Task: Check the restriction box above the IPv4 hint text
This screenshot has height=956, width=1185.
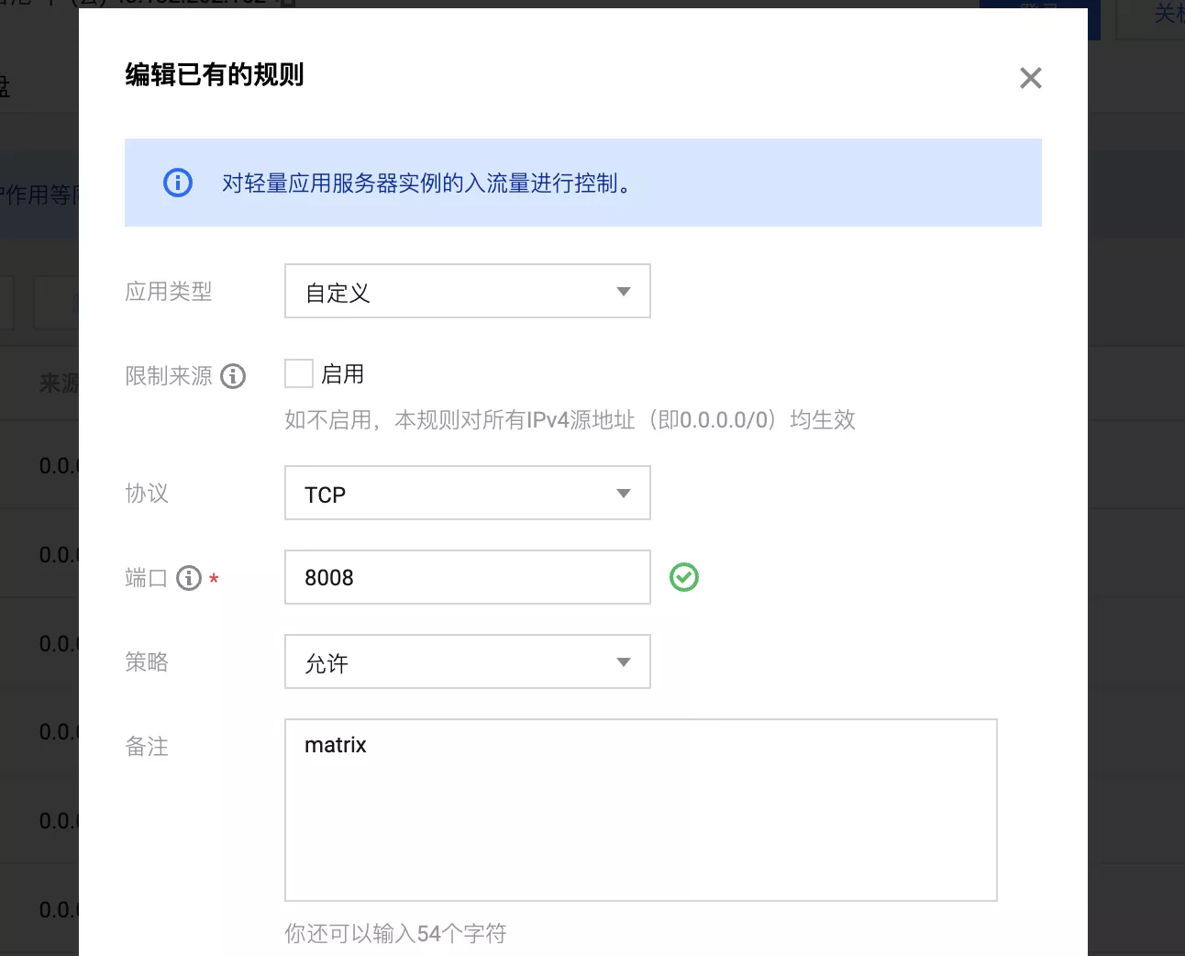Action: tap(298, 372)
